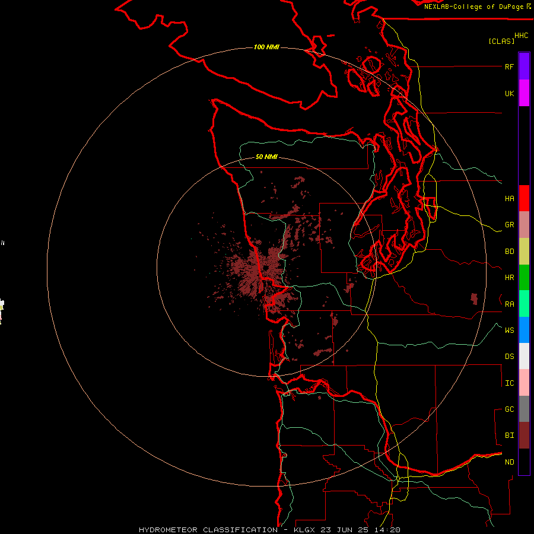Click the RF purple legend swatch
This screenshot has height=534, width=534.
(x=524, y=66)
